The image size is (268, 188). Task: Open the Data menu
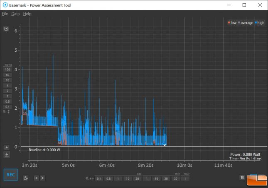pyautogui.click(x=15, y=14)
